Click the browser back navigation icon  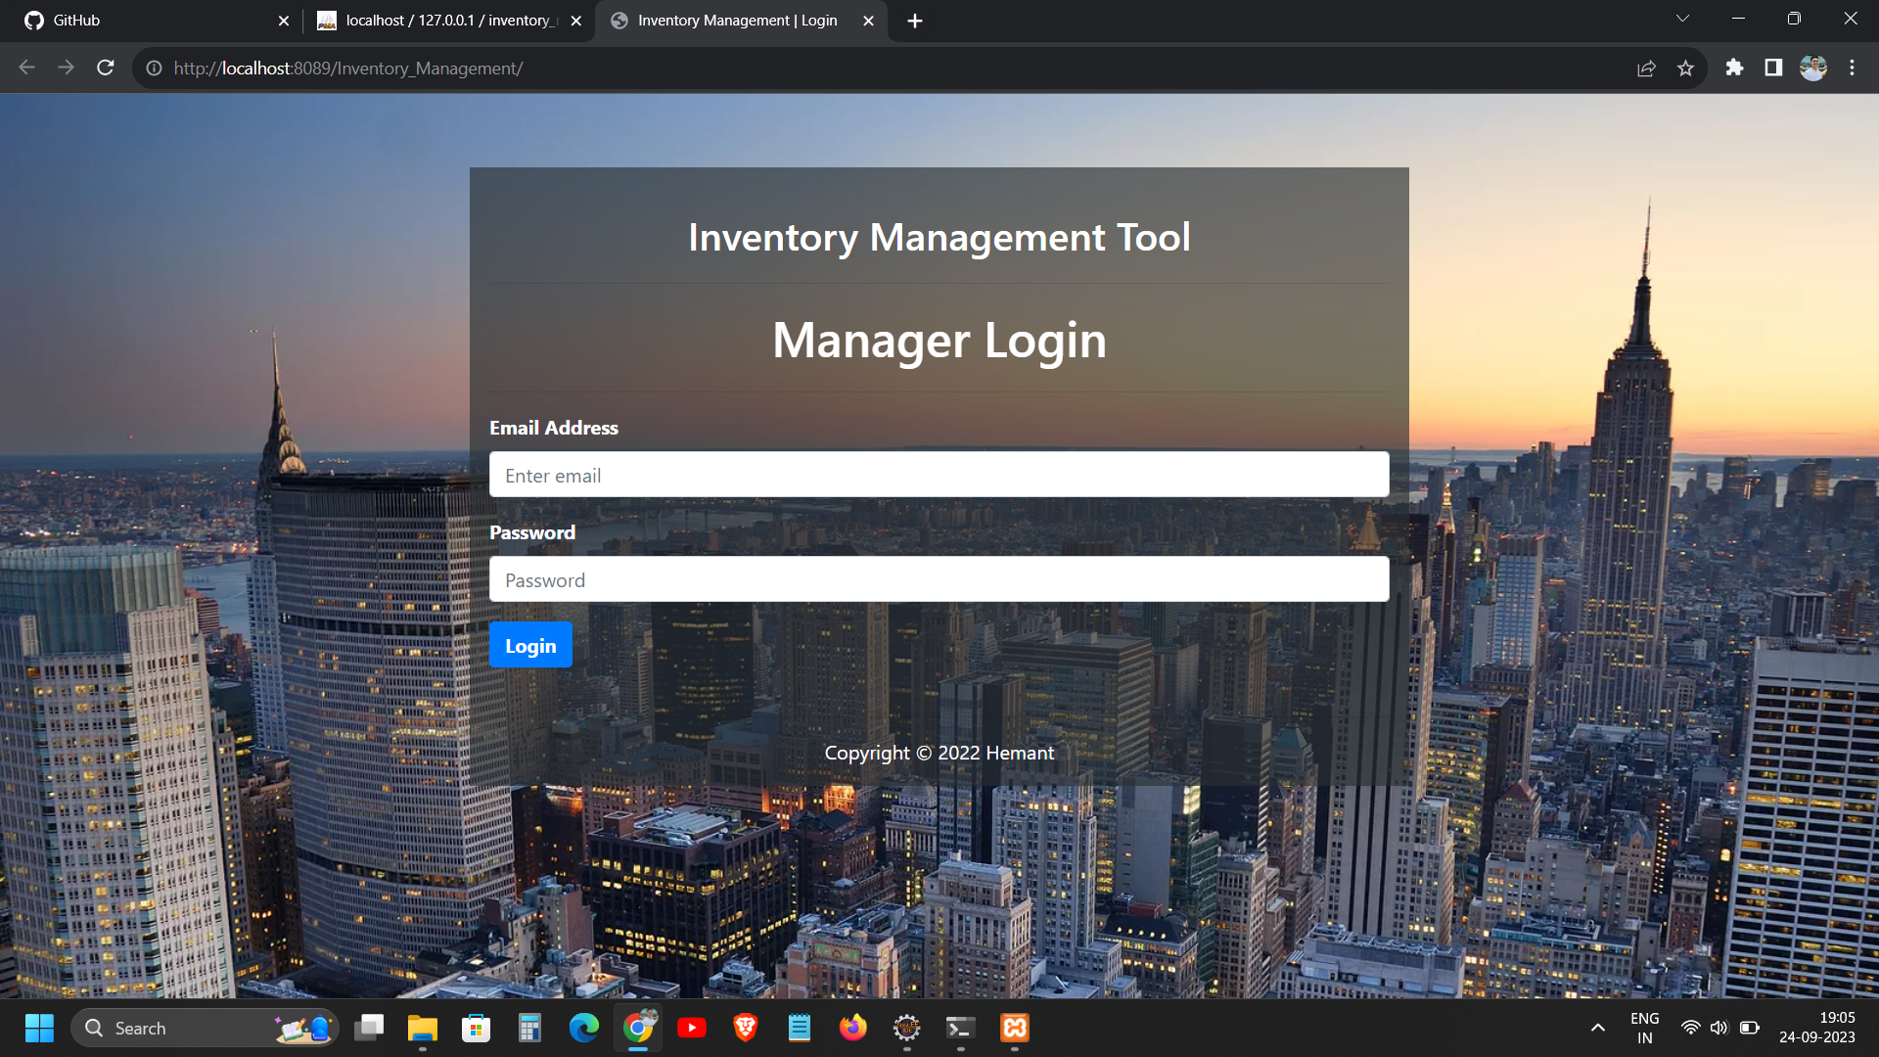(x=24, y=68)
